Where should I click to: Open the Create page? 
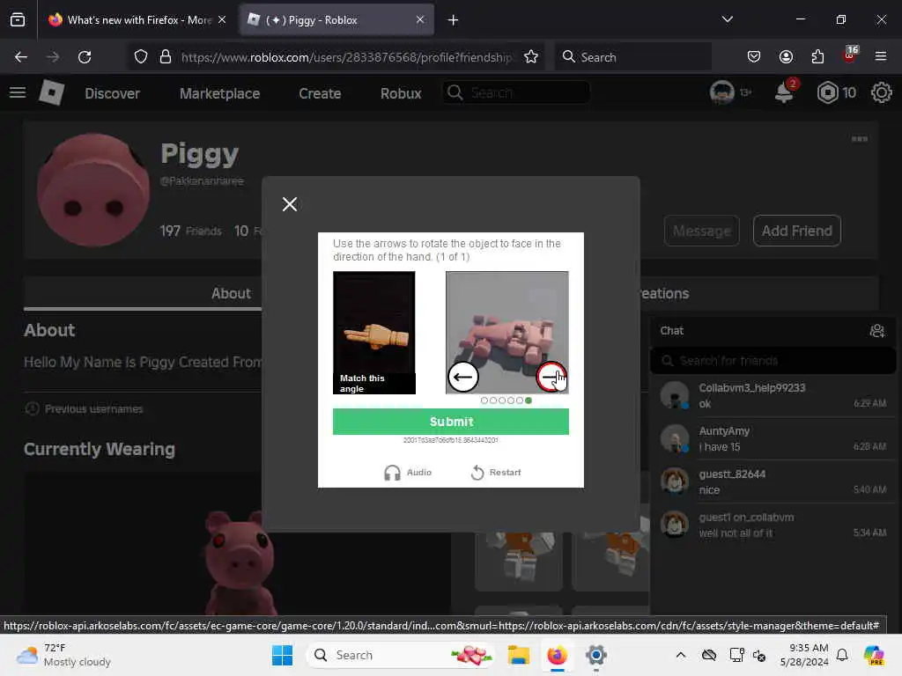click(320, 93)
